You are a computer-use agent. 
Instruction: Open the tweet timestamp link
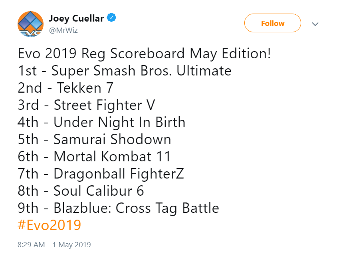click(x=54, y=244)
